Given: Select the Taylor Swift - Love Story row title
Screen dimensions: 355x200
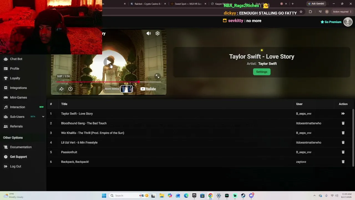Looking at the screenshot, I should (x=77, y=114).
